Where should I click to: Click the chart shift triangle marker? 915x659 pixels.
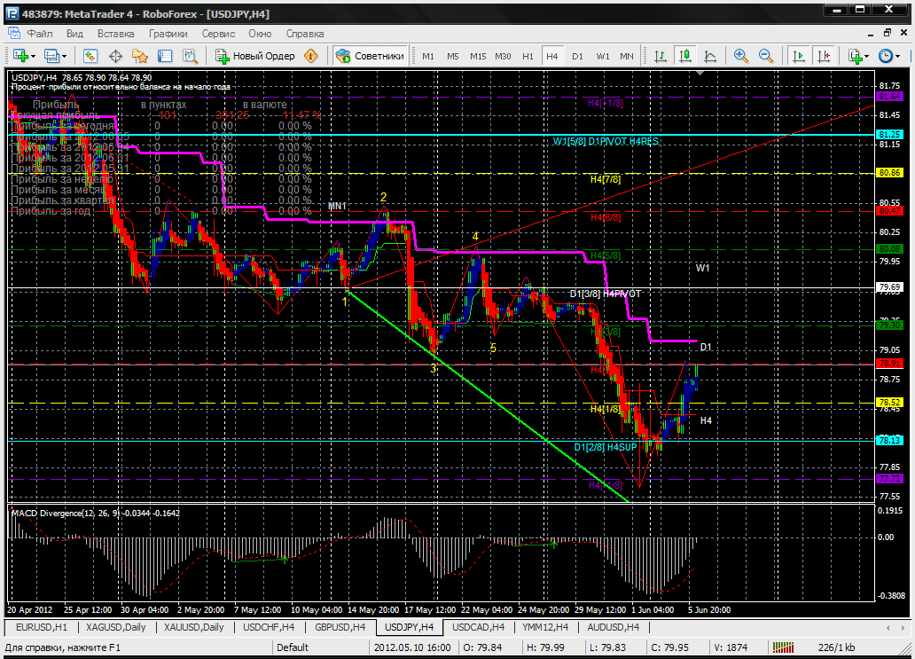pos(699,73)
